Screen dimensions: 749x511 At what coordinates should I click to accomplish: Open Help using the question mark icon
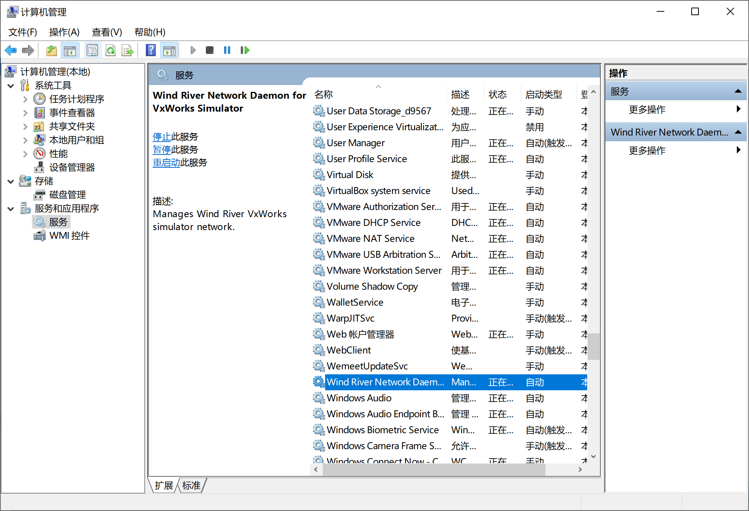coord(151,50)
